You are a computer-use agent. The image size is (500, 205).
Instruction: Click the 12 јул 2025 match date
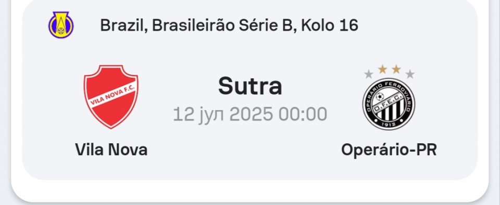tap(223, 114)
